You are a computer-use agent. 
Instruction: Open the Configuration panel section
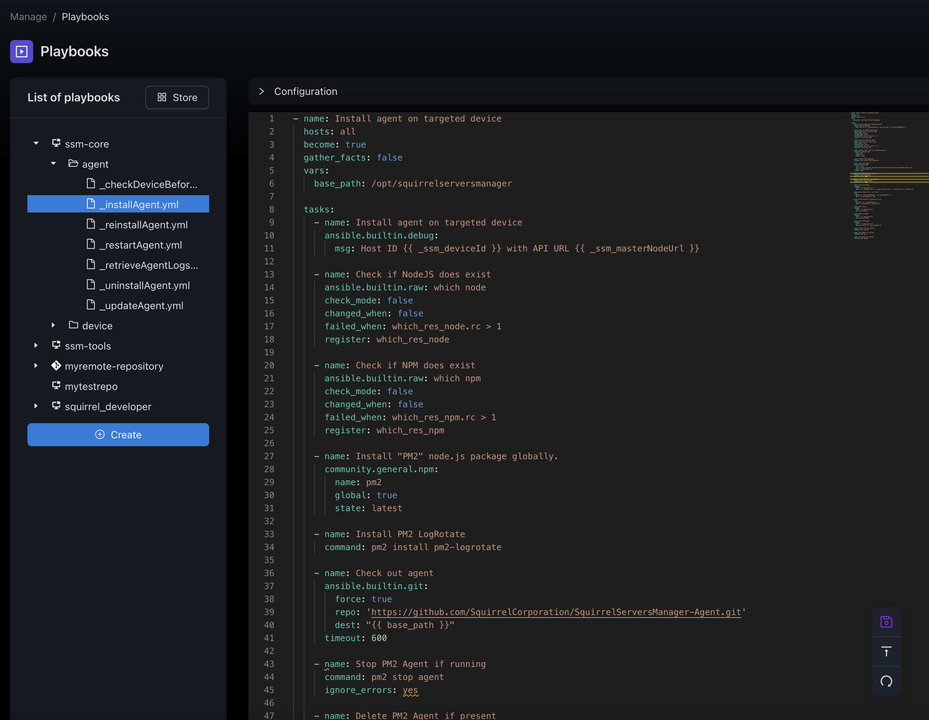262,91
